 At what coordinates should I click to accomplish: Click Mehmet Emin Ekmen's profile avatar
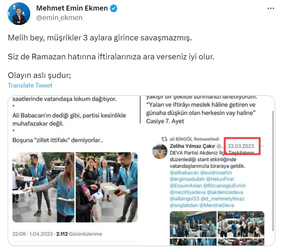click(19, 14)
